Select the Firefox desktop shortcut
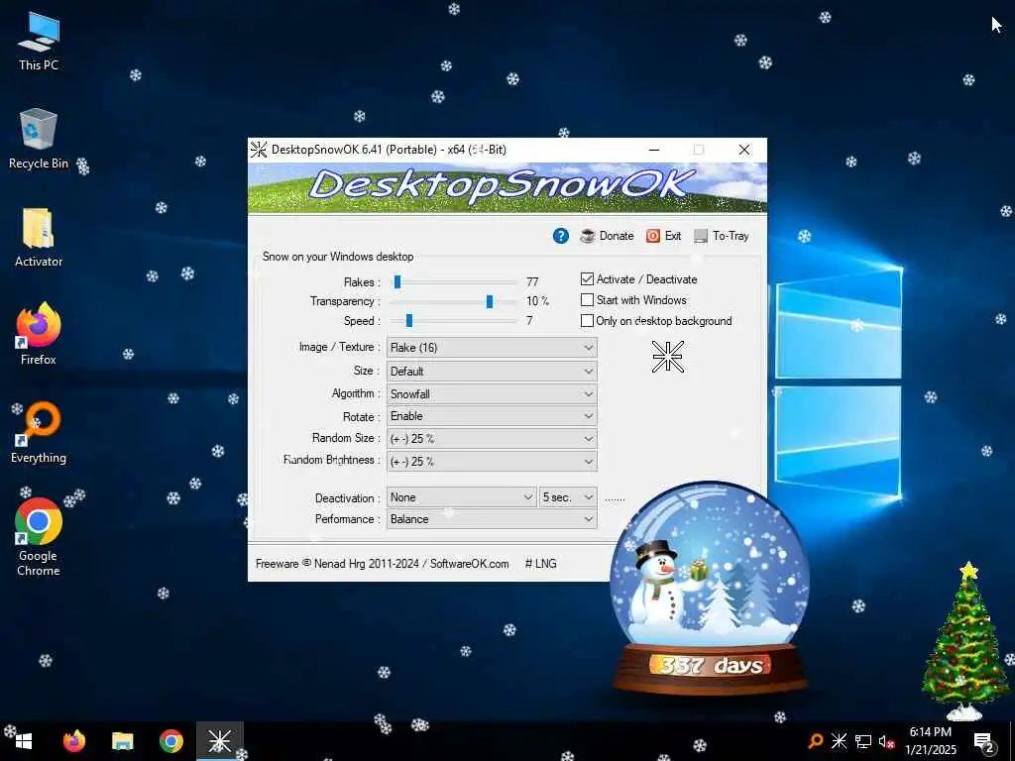Screen dimensions: 1015x761 pos(39,335)
